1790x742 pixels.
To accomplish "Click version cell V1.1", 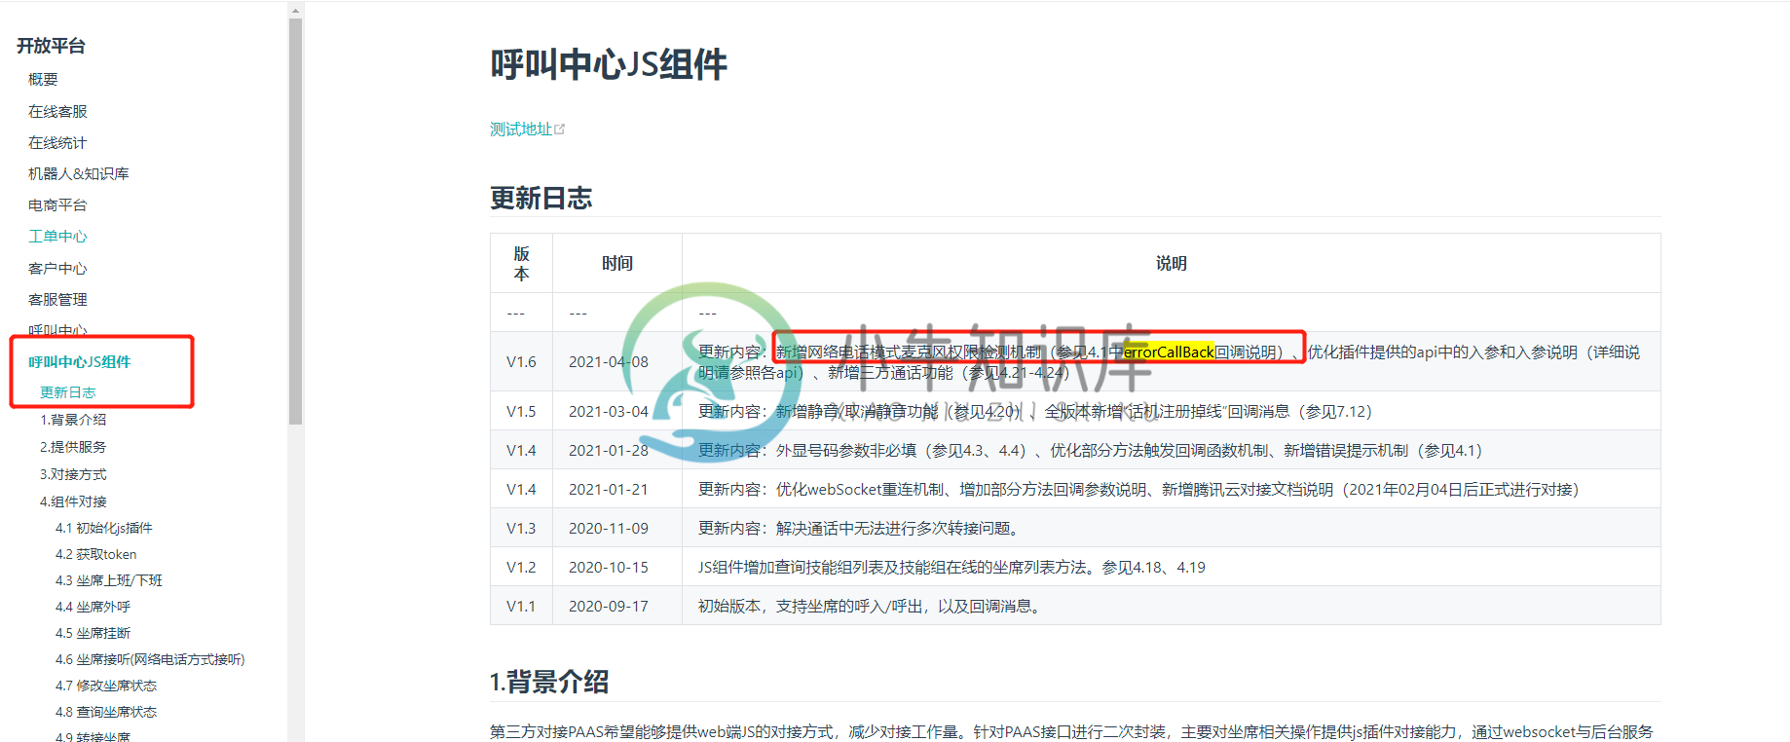I will 521,606.
